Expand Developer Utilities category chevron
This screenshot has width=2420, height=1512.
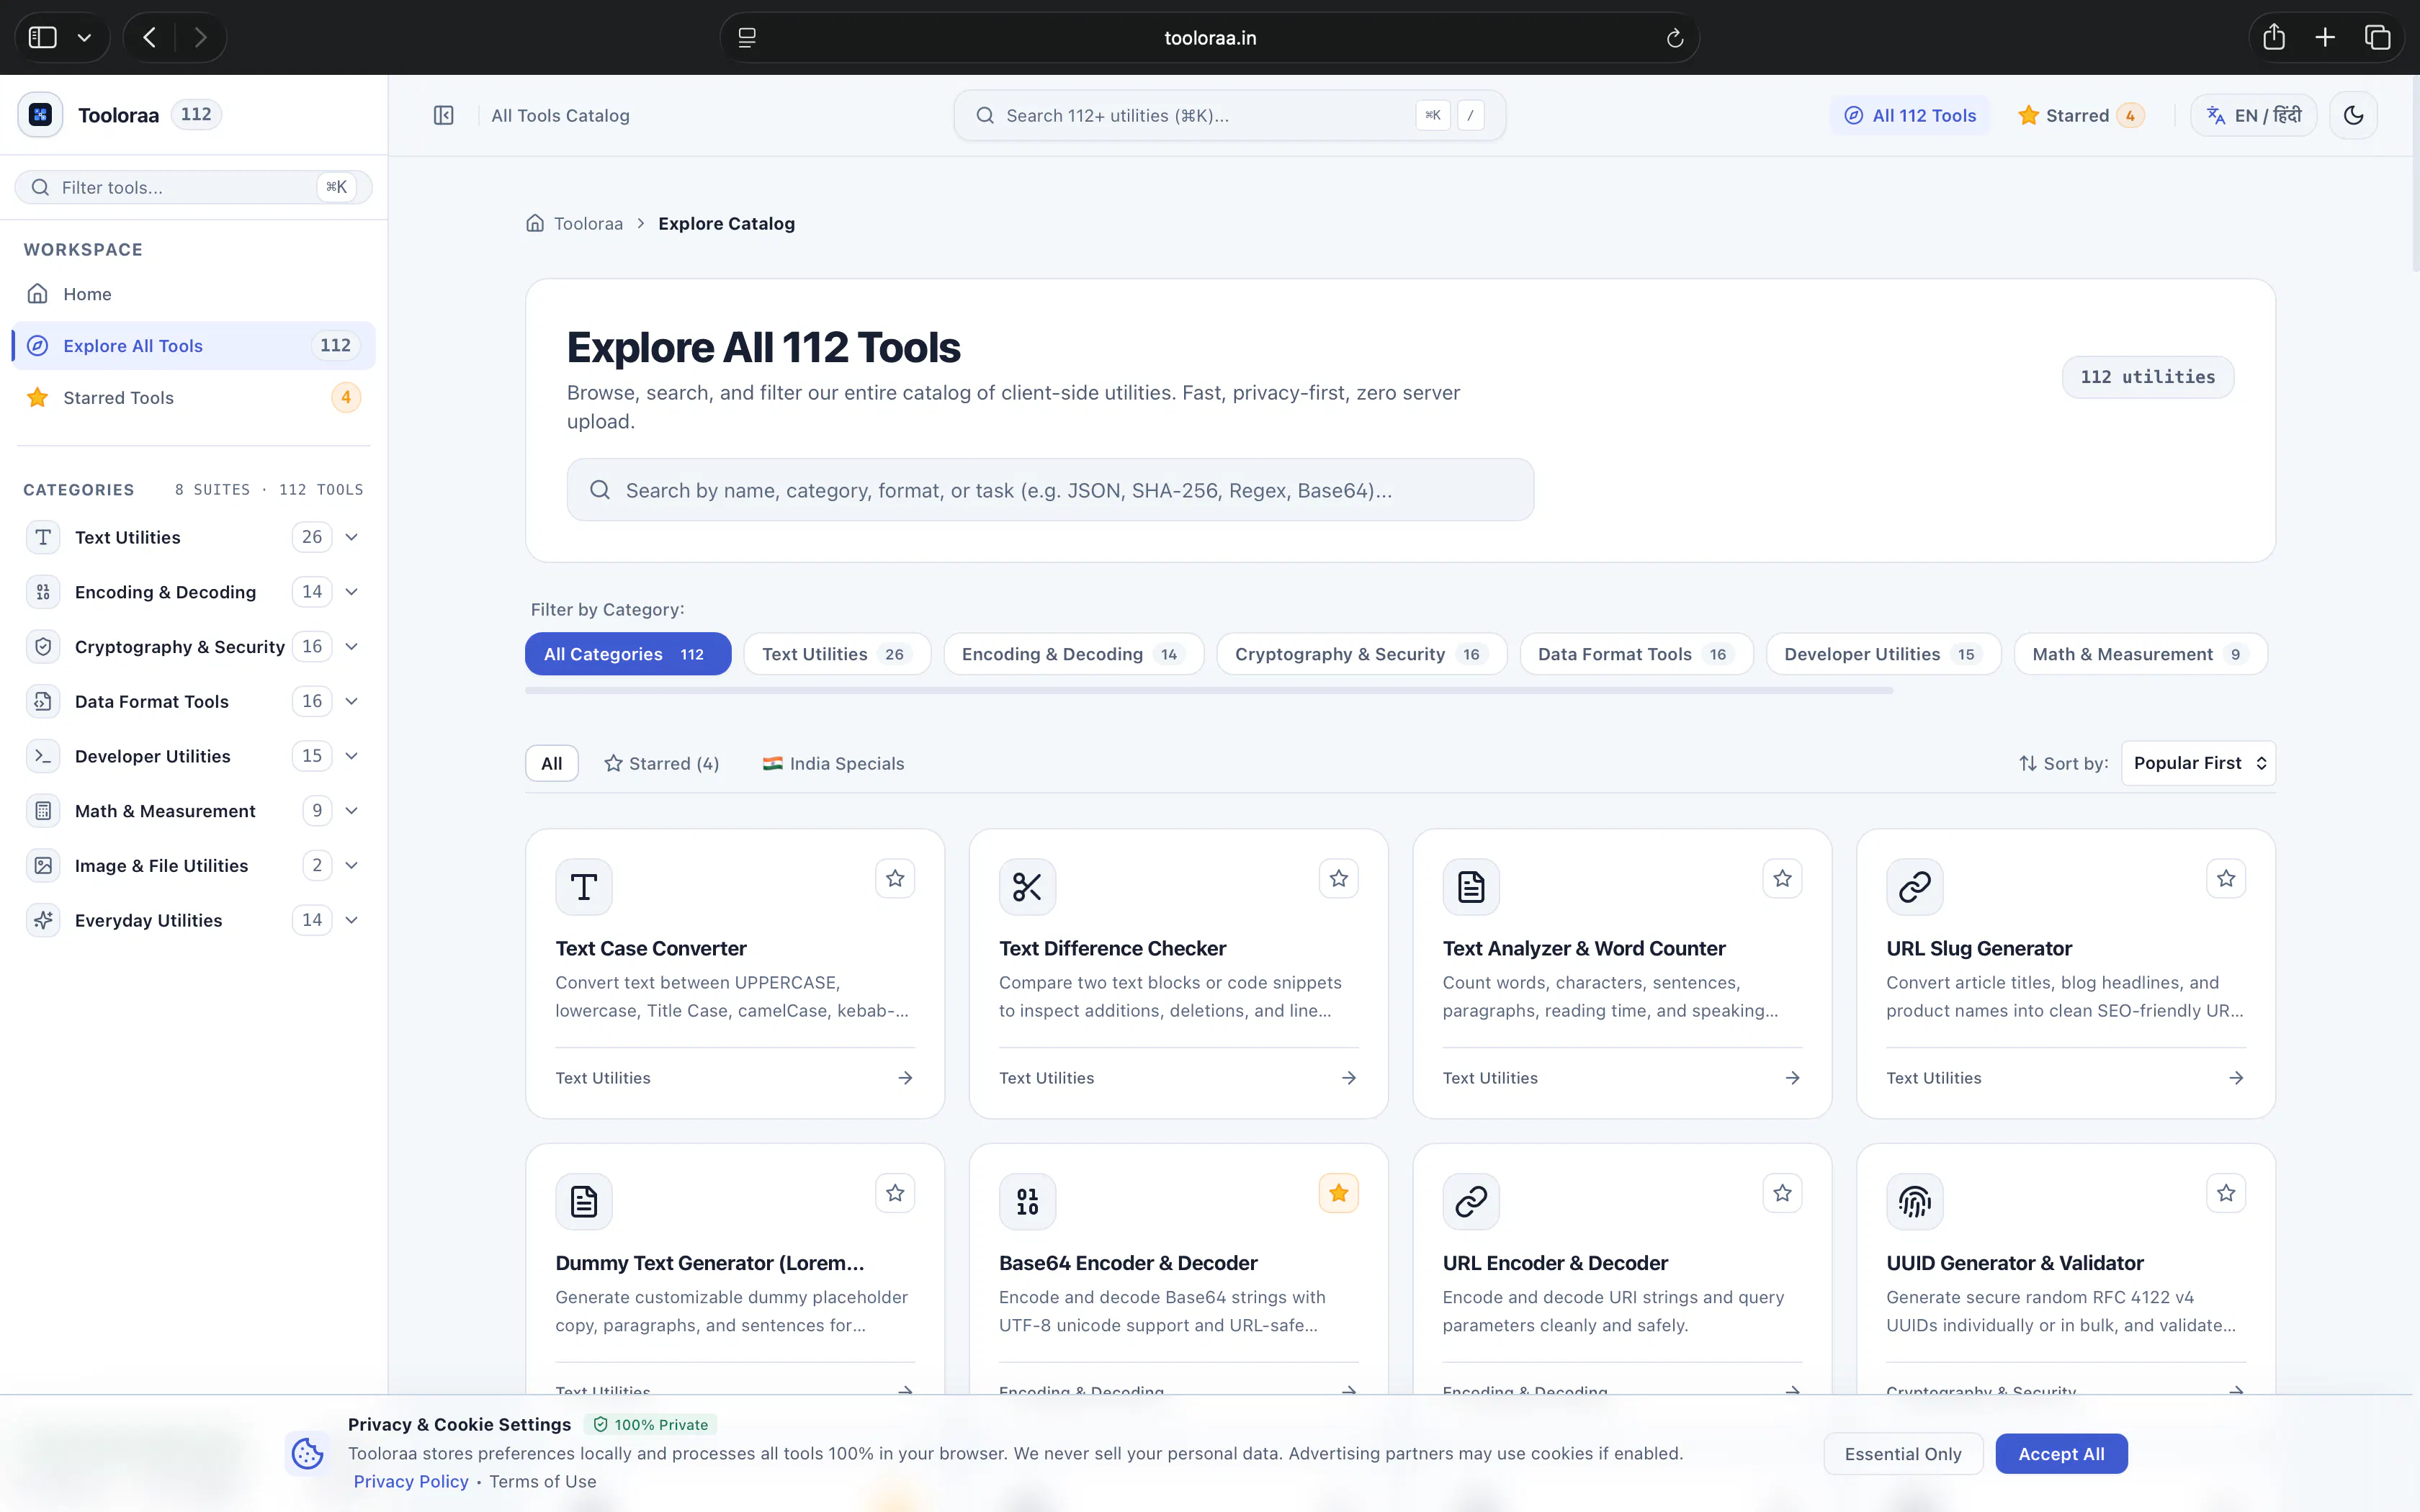point(352,756)
